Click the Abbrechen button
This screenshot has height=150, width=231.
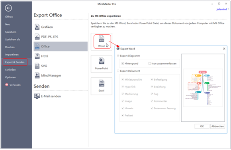point(217,126)
